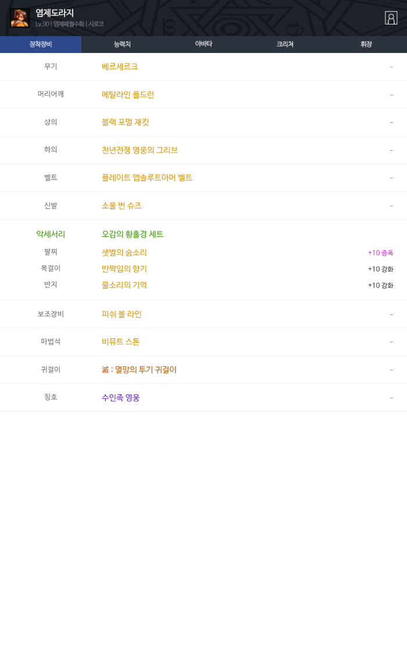Click the 블랙 포멀 재킷 item
The width and height of the screenshot is (407, 652).
[126, 122]
